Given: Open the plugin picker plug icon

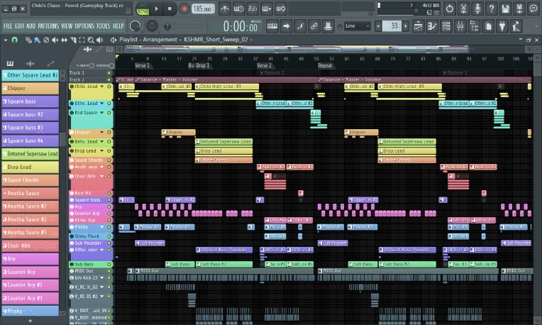Looking at the screenshot, I should [x=502, y=26].
